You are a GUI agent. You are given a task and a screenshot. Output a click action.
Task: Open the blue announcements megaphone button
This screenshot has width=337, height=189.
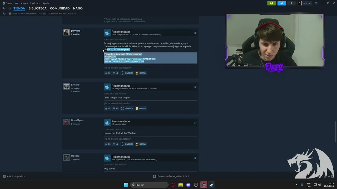282,3
